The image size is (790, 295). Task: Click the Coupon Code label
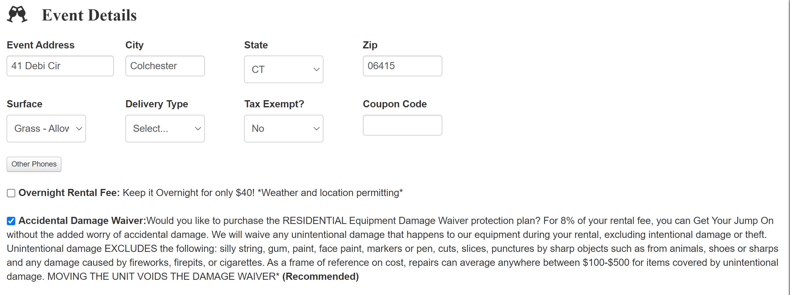pos(395,104)
